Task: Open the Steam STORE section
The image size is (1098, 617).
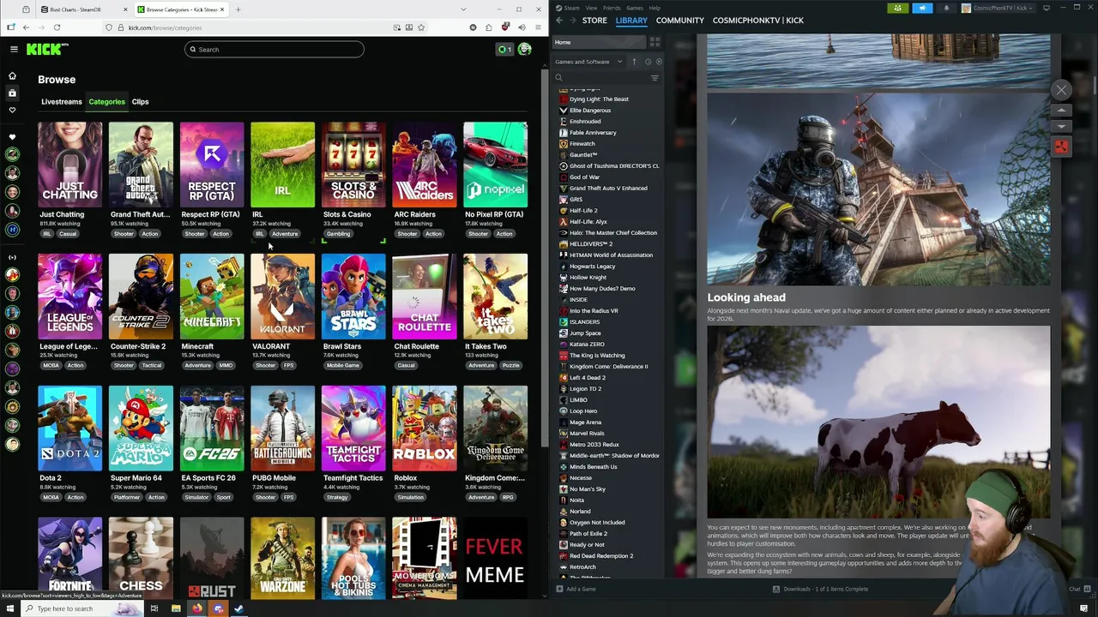Action: [594, 21]
